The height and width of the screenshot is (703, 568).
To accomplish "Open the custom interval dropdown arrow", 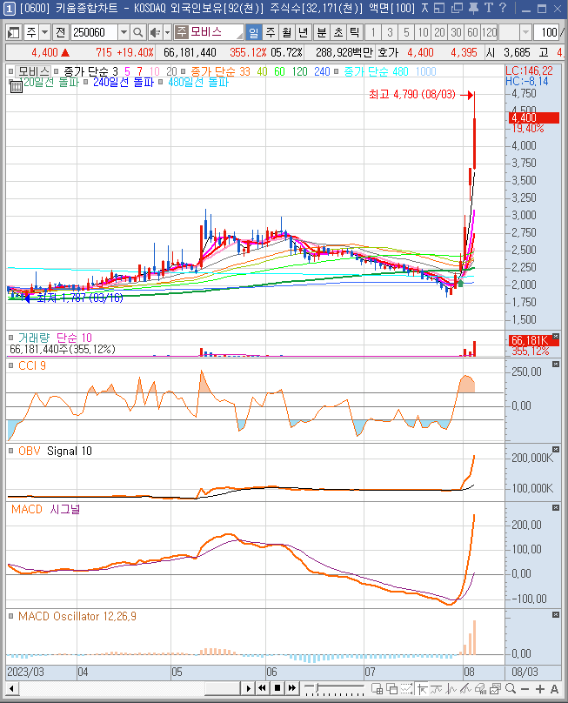I will [525, 32].
